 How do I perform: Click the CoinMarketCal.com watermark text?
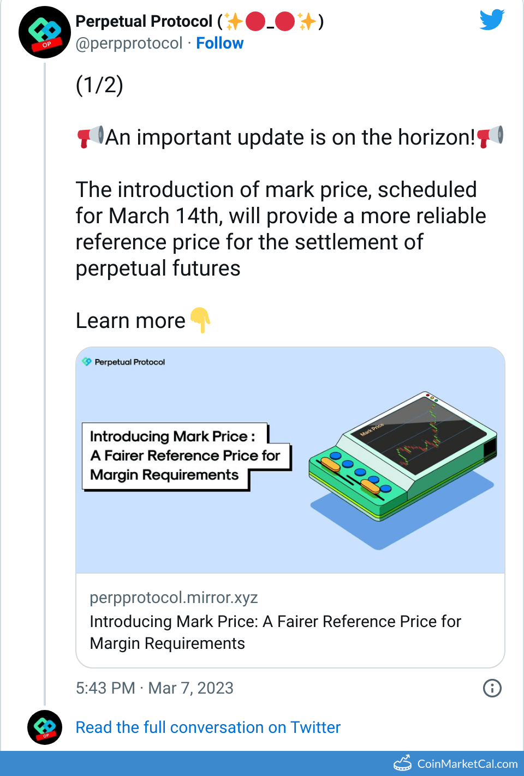click(467, 763)
